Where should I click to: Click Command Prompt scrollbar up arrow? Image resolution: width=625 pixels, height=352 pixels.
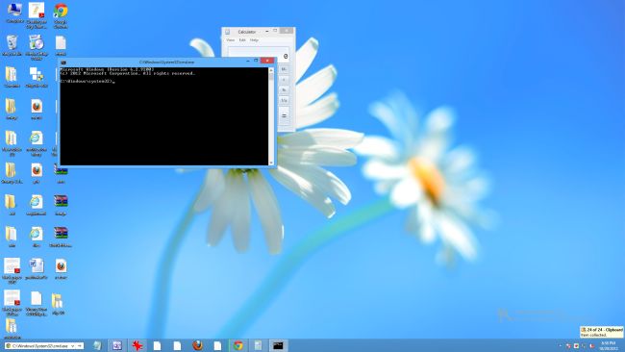[271, 70]
